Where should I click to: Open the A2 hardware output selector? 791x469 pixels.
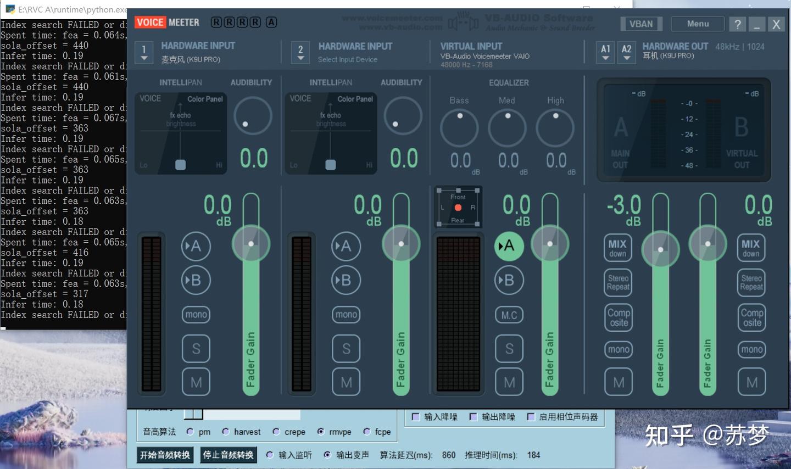click(x=626, y=53)
